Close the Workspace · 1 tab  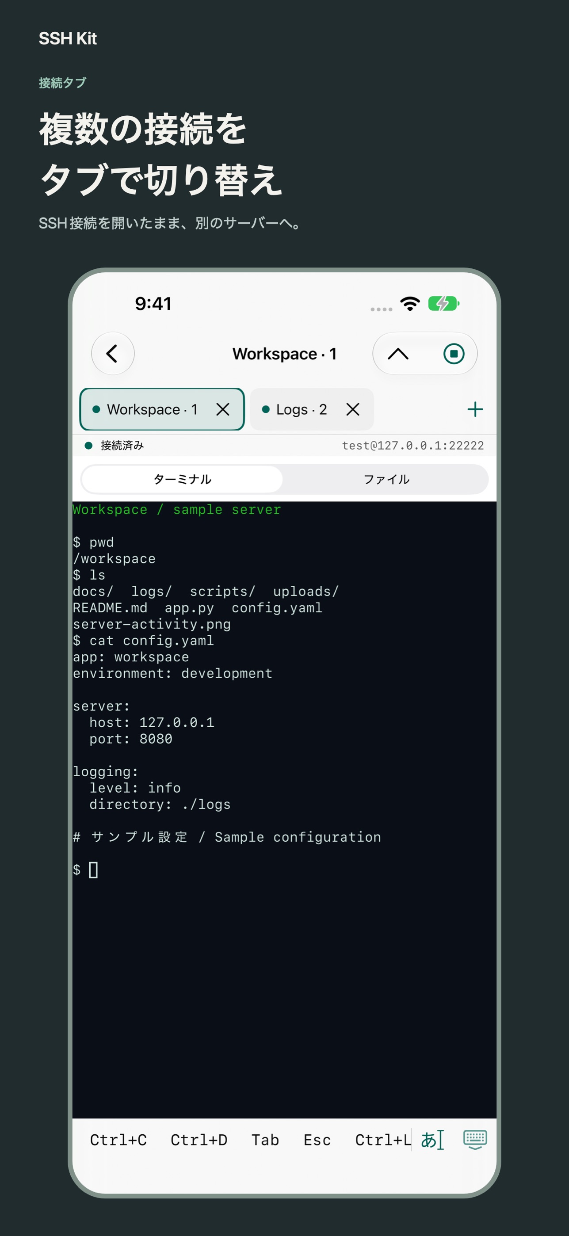(223, 409)
